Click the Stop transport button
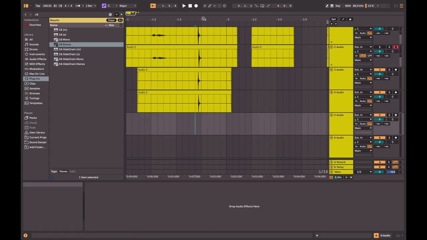The height and width of the screenshot is (240, 427). coord(190,6)
